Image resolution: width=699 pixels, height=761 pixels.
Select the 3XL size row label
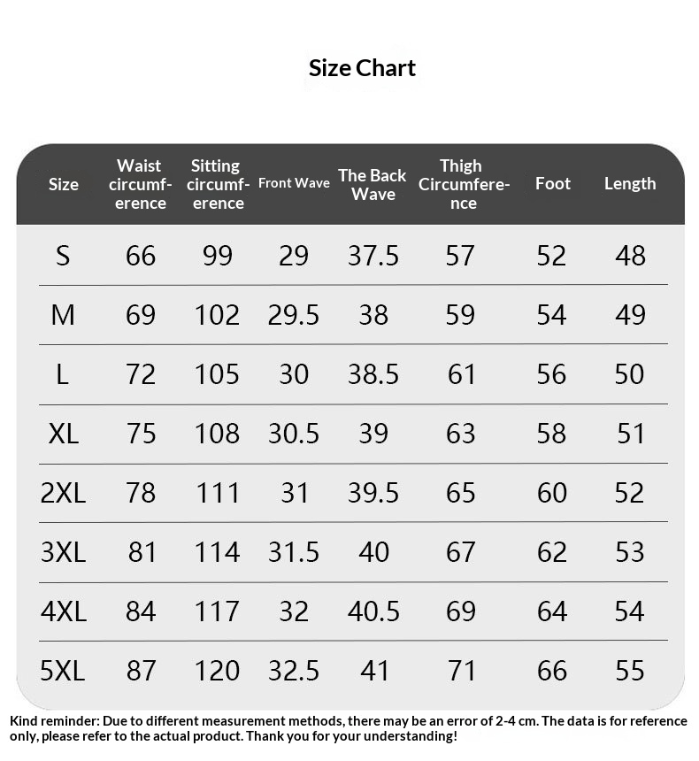pyautogui.click(x=64, y=552)
